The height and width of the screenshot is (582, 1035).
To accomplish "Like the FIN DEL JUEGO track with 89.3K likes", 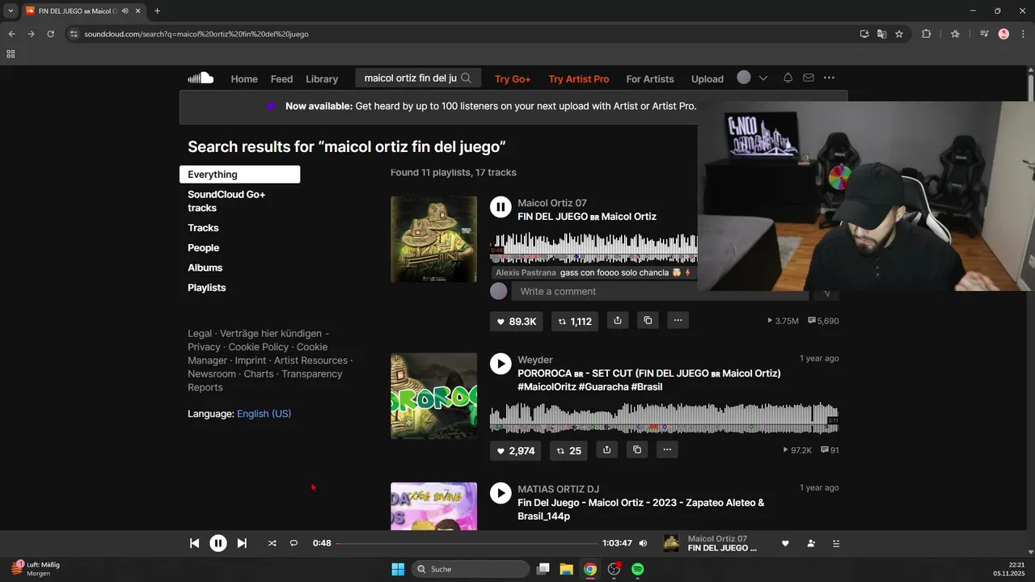I will [x=517, y=321].
